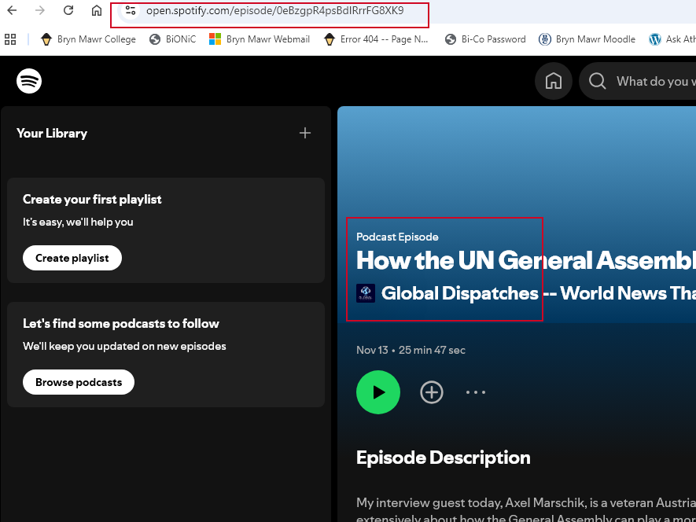Select "It's easy, we'll help you" text
696x522 pixels.
78,222
